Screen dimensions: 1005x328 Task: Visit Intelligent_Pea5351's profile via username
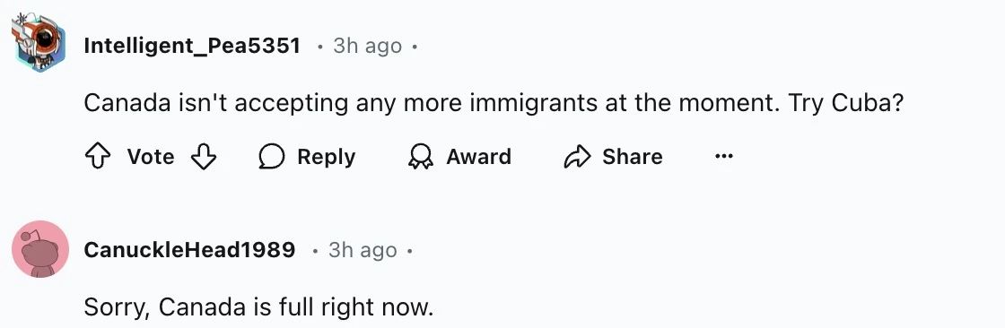click(192, 46)
